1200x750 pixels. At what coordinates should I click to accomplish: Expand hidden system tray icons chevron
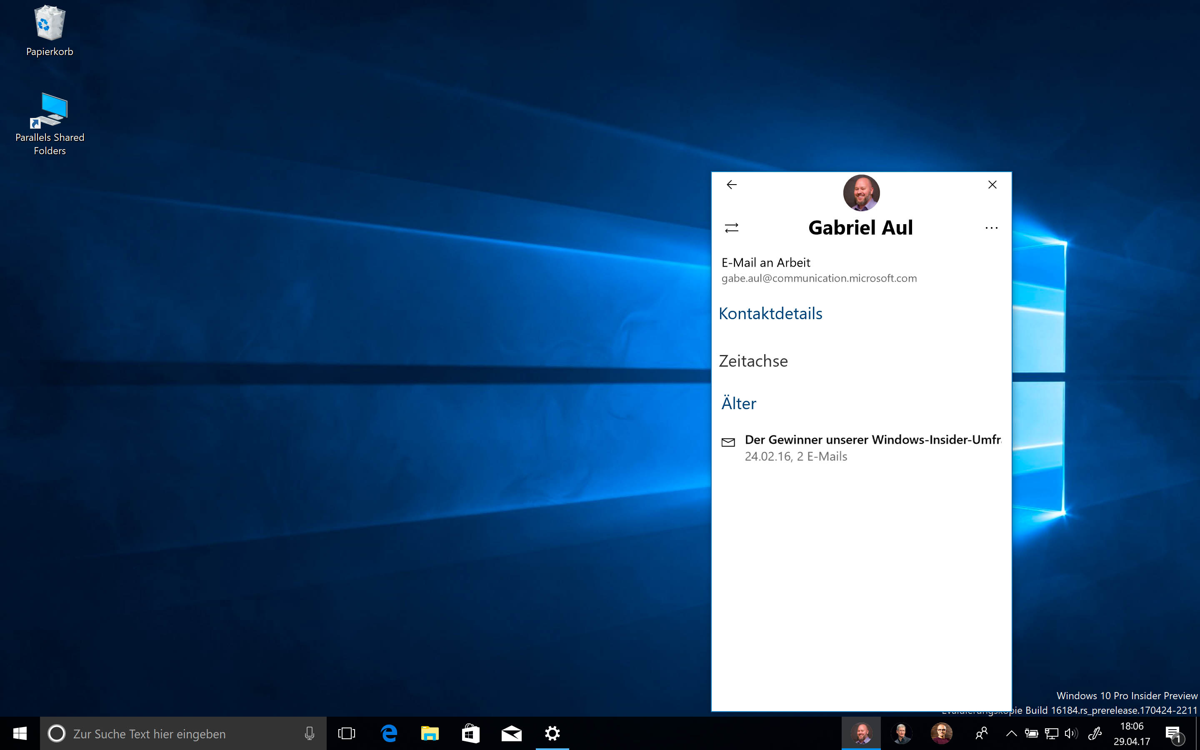(1011, 734)
